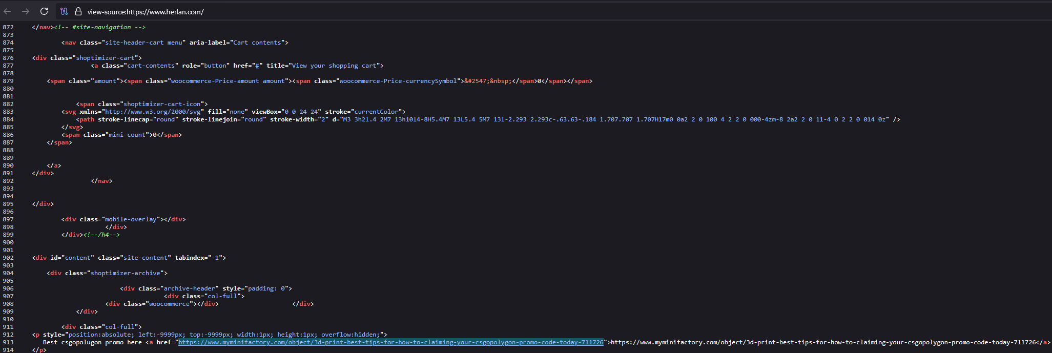The image size is (1052, 353).
Task: Select line number 902
Action: 8,258
